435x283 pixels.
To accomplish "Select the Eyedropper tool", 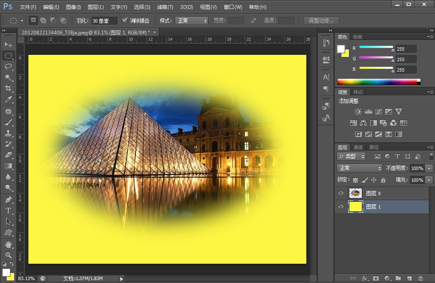I will (x=8, y=99).
